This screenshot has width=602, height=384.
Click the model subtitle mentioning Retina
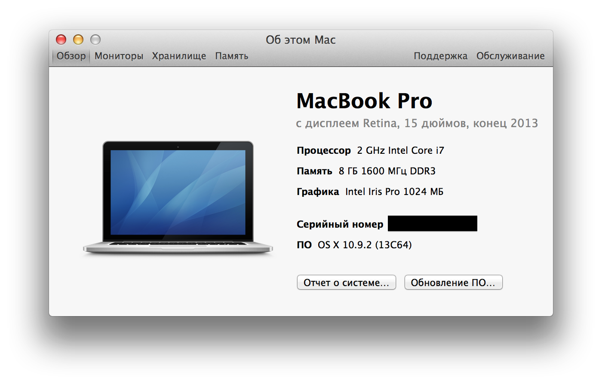pos(417,123)
